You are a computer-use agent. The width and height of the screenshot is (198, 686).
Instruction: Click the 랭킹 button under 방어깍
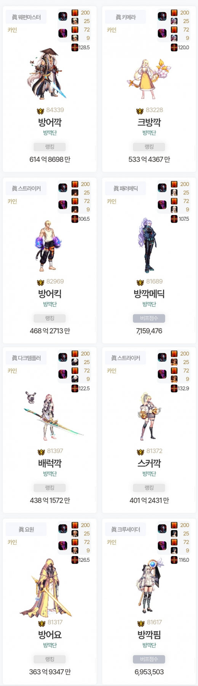pos(49,147)
